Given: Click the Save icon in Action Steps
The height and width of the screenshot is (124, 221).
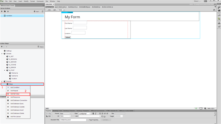Looking at the screenshot, I should 40,47.
